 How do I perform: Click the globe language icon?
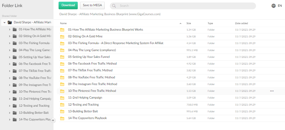point(273,6)
